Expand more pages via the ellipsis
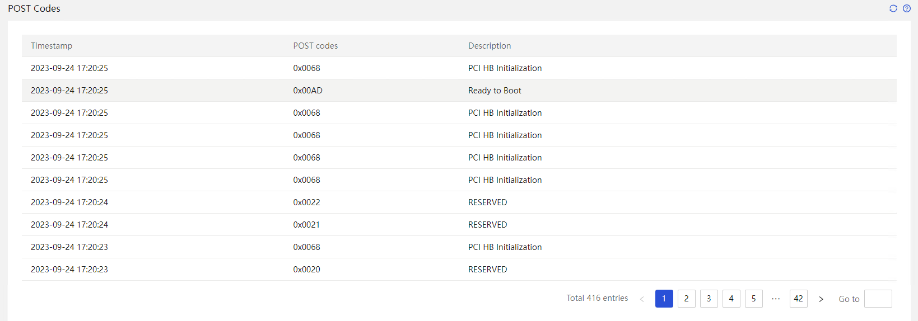Viewport: 918px width, 321px height. click(x=776, y=299)
